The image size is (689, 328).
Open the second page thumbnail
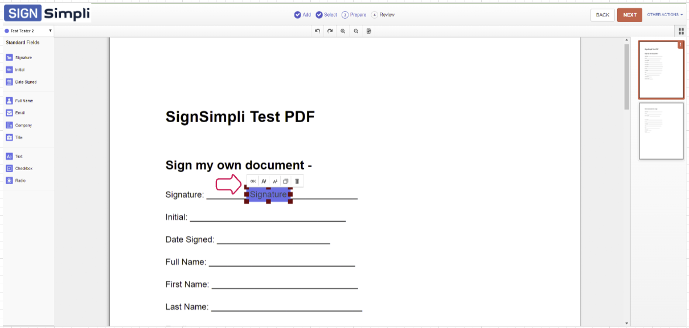click(x=661, y=131)
